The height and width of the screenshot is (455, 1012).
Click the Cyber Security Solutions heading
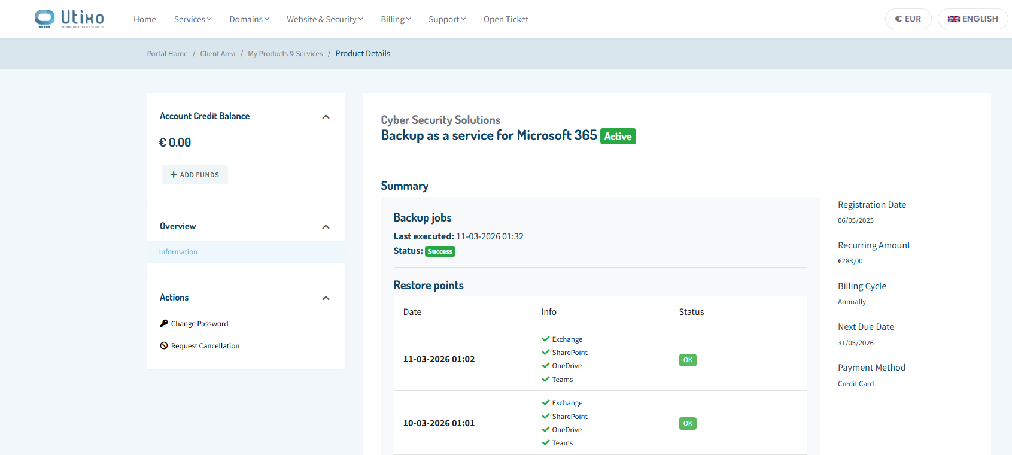point(440,120)
